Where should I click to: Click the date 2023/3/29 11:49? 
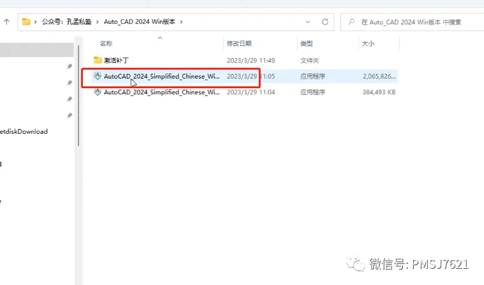[251, 61]
